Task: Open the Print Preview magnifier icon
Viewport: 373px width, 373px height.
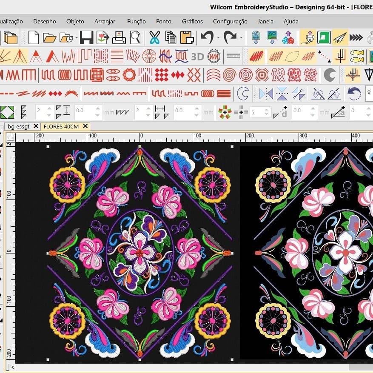Action: point(135,37)
